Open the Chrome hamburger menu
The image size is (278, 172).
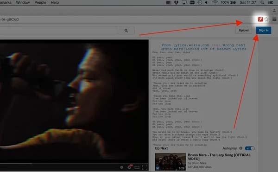pyautogui.click(x=274, y=19)
